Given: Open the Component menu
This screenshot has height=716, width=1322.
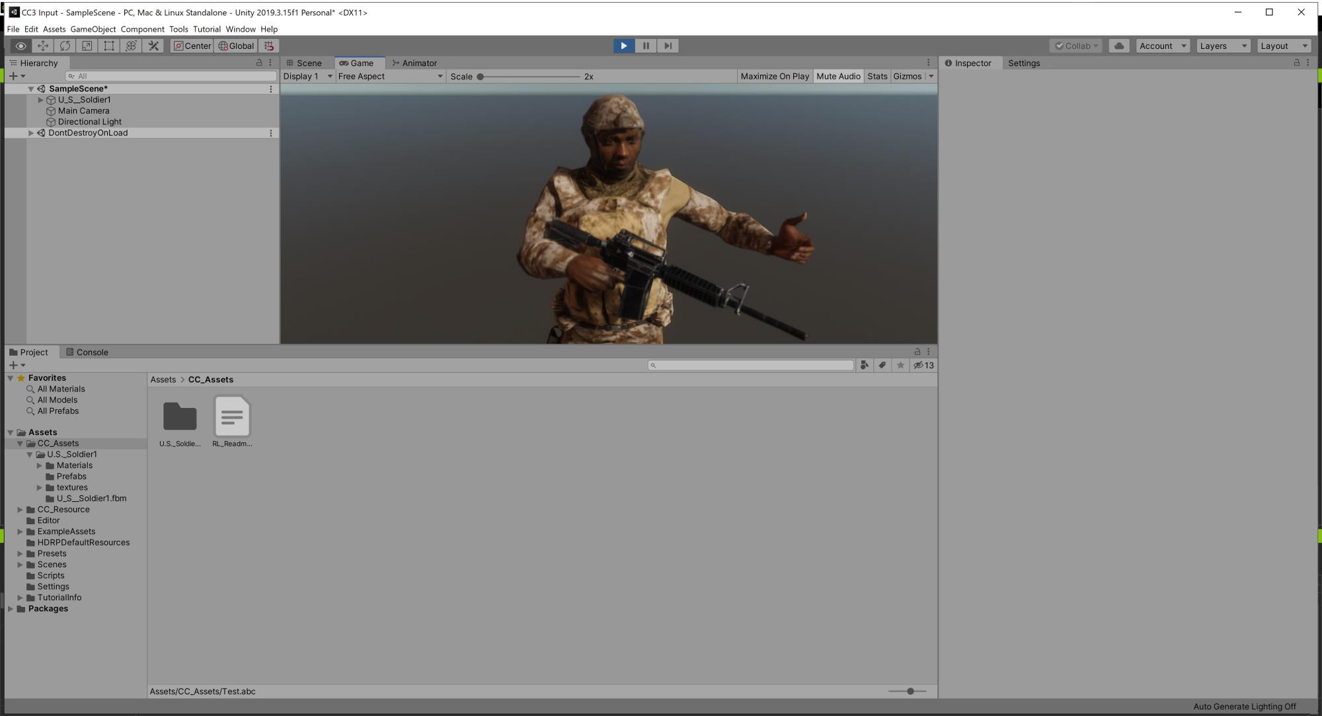Looking at the screenshot, I should (142, 29).
